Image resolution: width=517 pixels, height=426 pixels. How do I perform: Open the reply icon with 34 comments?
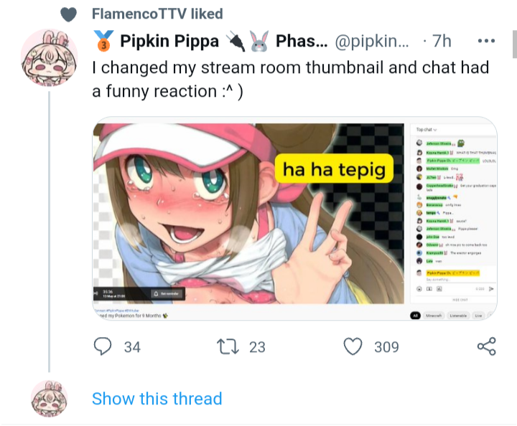pyautogui.click(x=104, y=346)
